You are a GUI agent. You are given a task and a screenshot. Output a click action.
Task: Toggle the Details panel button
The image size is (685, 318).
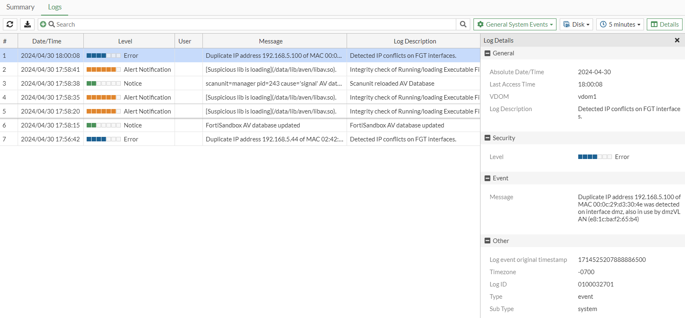pyautogui.click(x=664, y=25)
